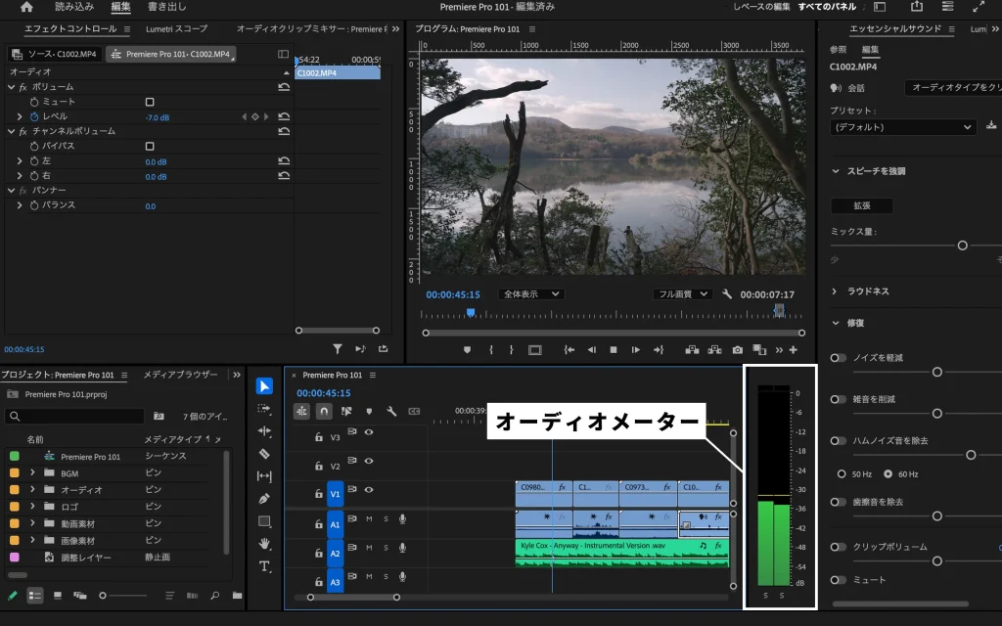
Task: Click the 拡張 button under スピーチを強調
Action: [861, 205]
